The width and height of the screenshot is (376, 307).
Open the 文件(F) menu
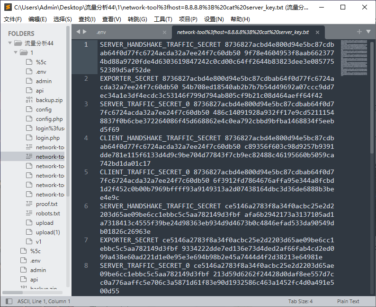[12, 19]
